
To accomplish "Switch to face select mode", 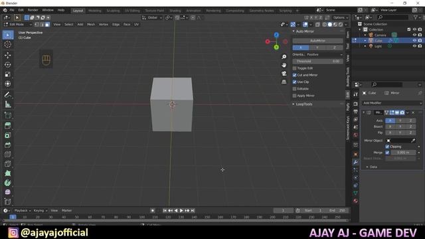I will [x=47, y=25].
